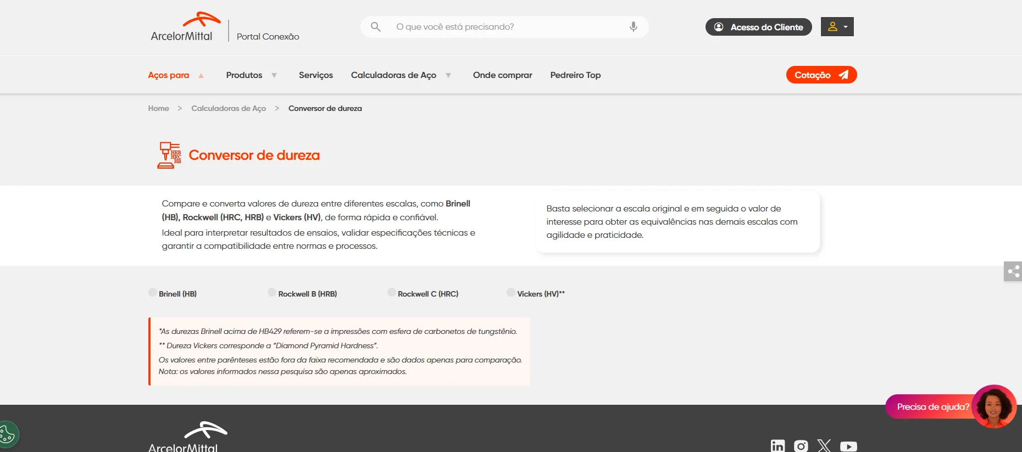Activate voice search microphone icon
Screen dimensions: 1022x452
[633, 27]
